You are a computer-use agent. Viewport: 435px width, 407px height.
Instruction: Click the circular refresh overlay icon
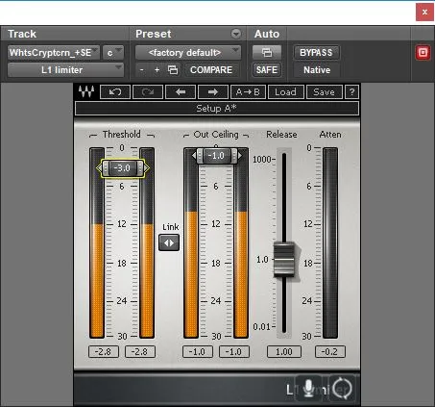pyautogui.click(x=342, y=388)
